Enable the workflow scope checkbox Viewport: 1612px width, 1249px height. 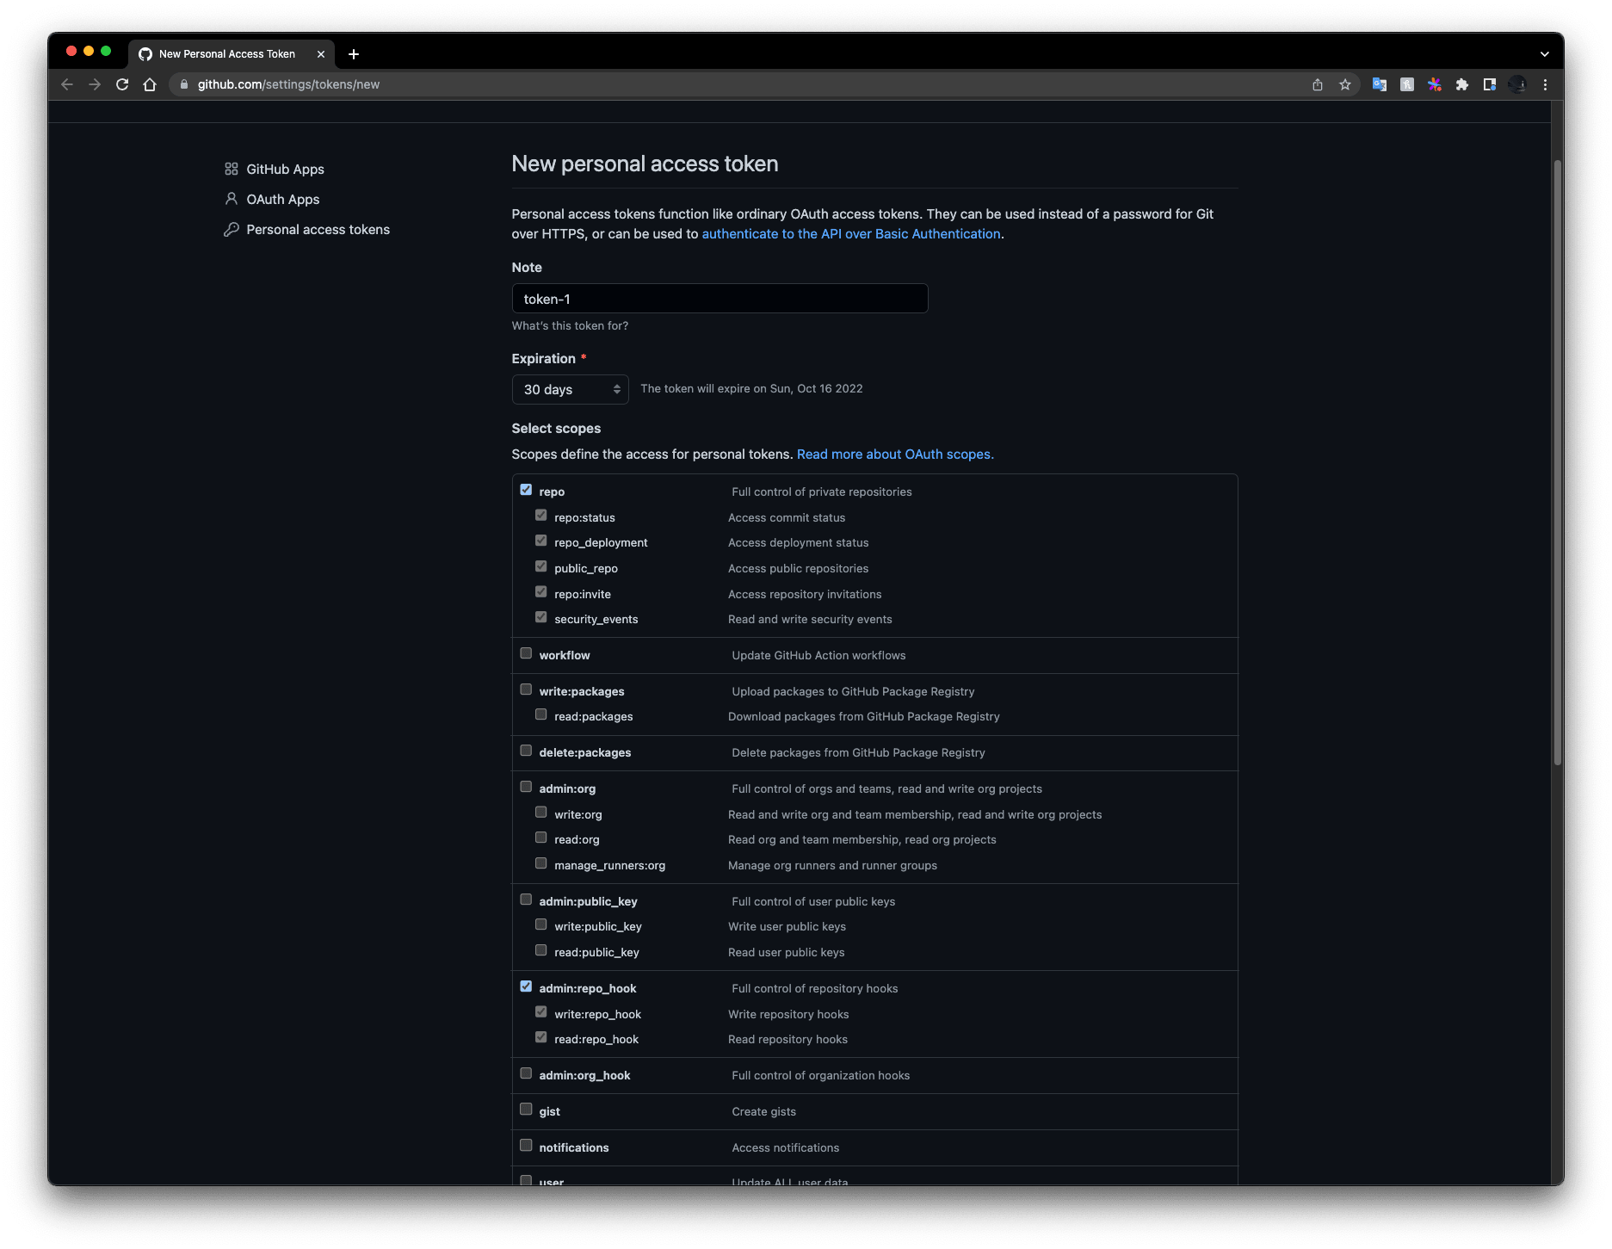click(x=526, y=653)
